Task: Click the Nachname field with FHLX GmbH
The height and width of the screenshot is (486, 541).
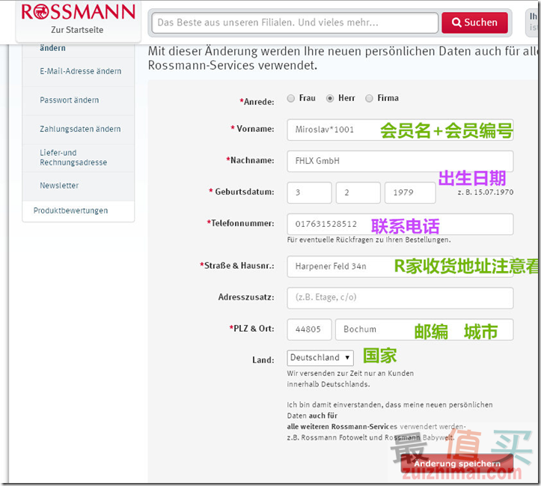Action: coord(400,161)
